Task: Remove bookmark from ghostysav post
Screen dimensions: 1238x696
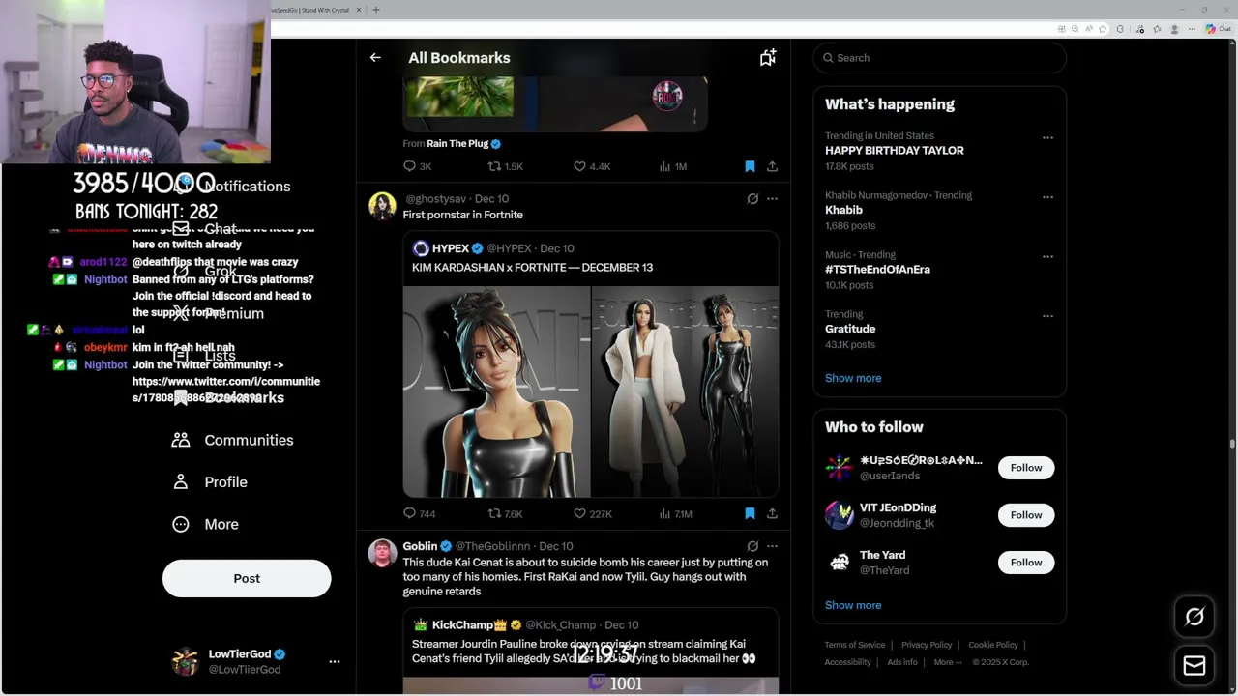Action: 750,513
